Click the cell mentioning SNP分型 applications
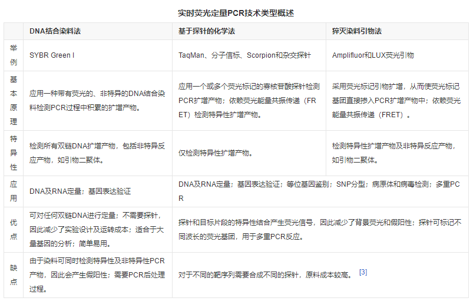 coord(318,191)
